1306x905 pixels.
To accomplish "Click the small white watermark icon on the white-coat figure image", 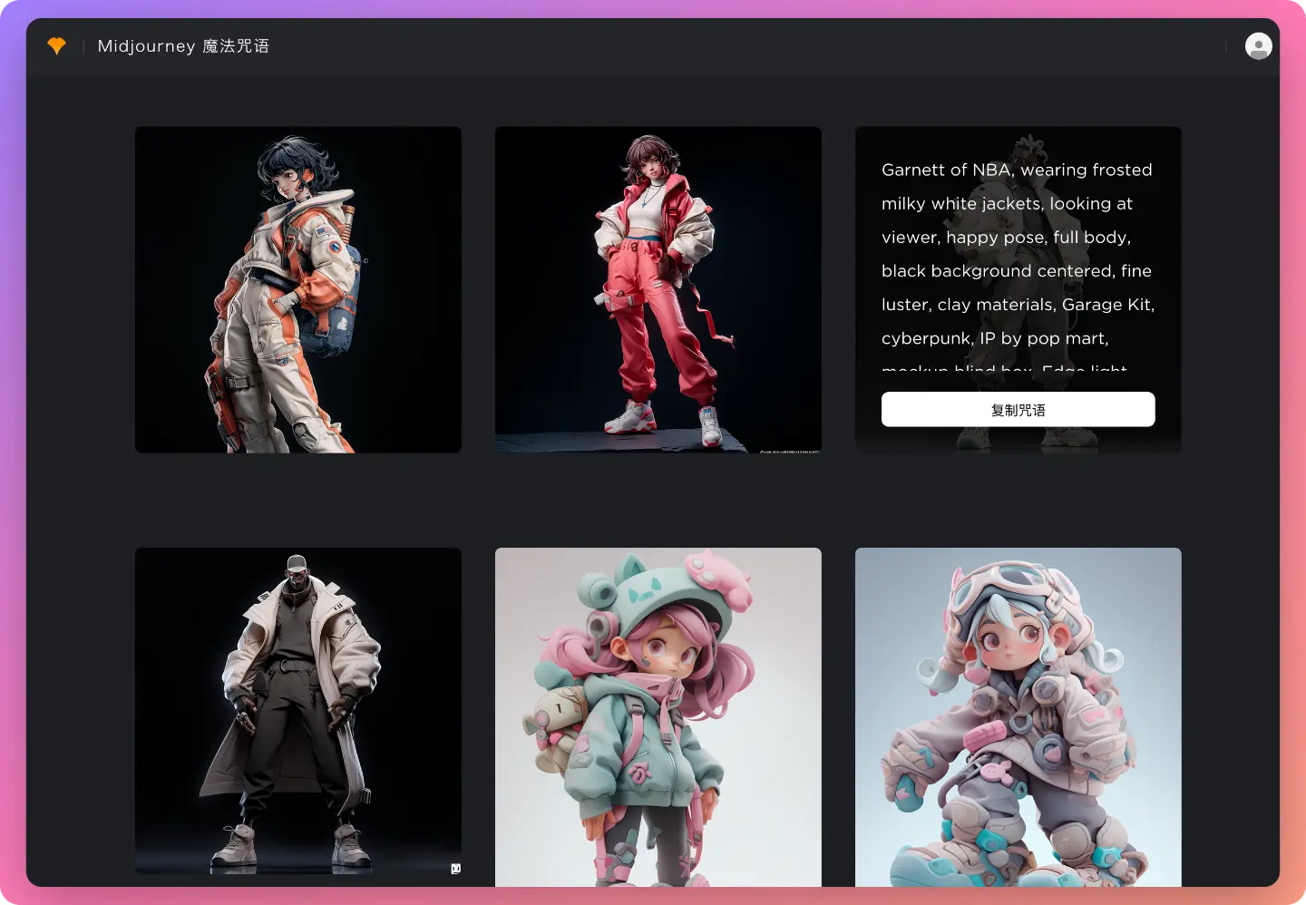I will click(455, 869).
